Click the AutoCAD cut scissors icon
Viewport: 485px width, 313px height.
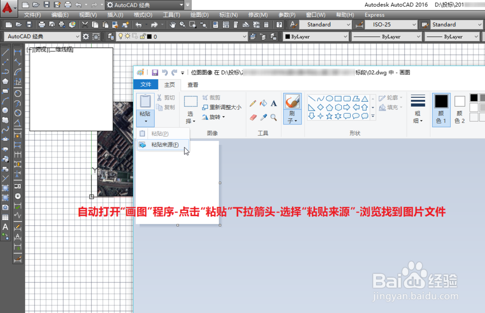(x=85, y=25)
